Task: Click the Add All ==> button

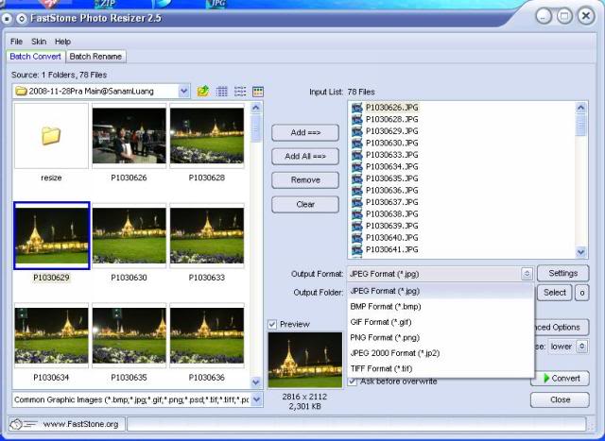Action: coord(305,156)
